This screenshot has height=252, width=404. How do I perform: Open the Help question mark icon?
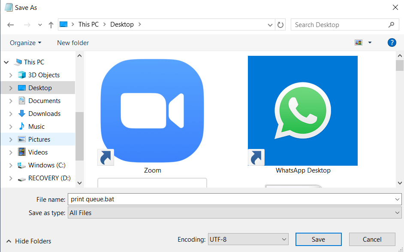(x=391, y=43)
